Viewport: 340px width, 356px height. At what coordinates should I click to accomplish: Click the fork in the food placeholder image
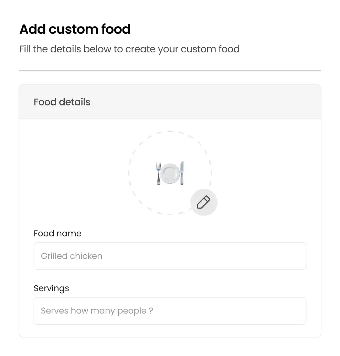click(x=158, y=173)
